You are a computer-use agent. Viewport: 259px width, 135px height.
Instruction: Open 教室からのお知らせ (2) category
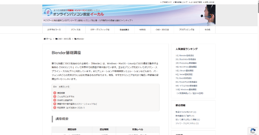pos(186,112)
